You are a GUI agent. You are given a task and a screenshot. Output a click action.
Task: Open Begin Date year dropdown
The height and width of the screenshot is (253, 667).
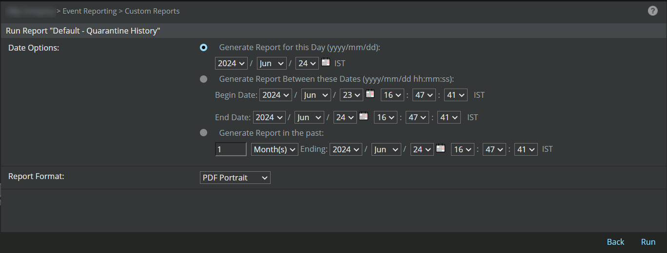[x=275, y=95]
